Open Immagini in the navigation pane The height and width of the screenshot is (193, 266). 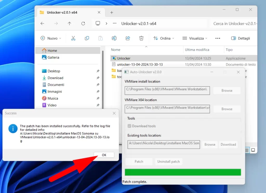[x=68, y=91]
